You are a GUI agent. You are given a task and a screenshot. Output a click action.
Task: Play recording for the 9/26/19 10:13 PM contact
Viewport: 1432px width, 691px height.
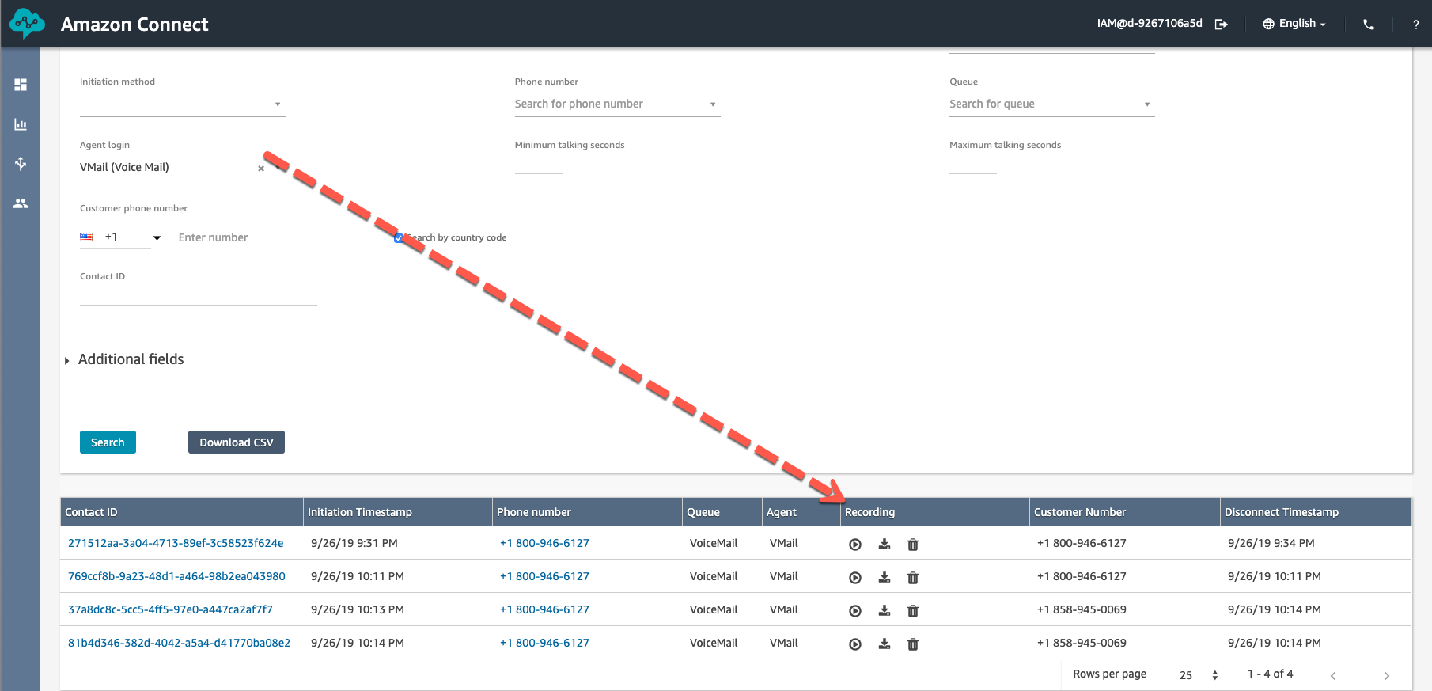click(x=855, y=611)
